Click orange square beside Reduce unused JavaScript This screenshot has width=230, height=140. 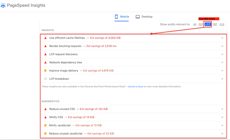45,134
